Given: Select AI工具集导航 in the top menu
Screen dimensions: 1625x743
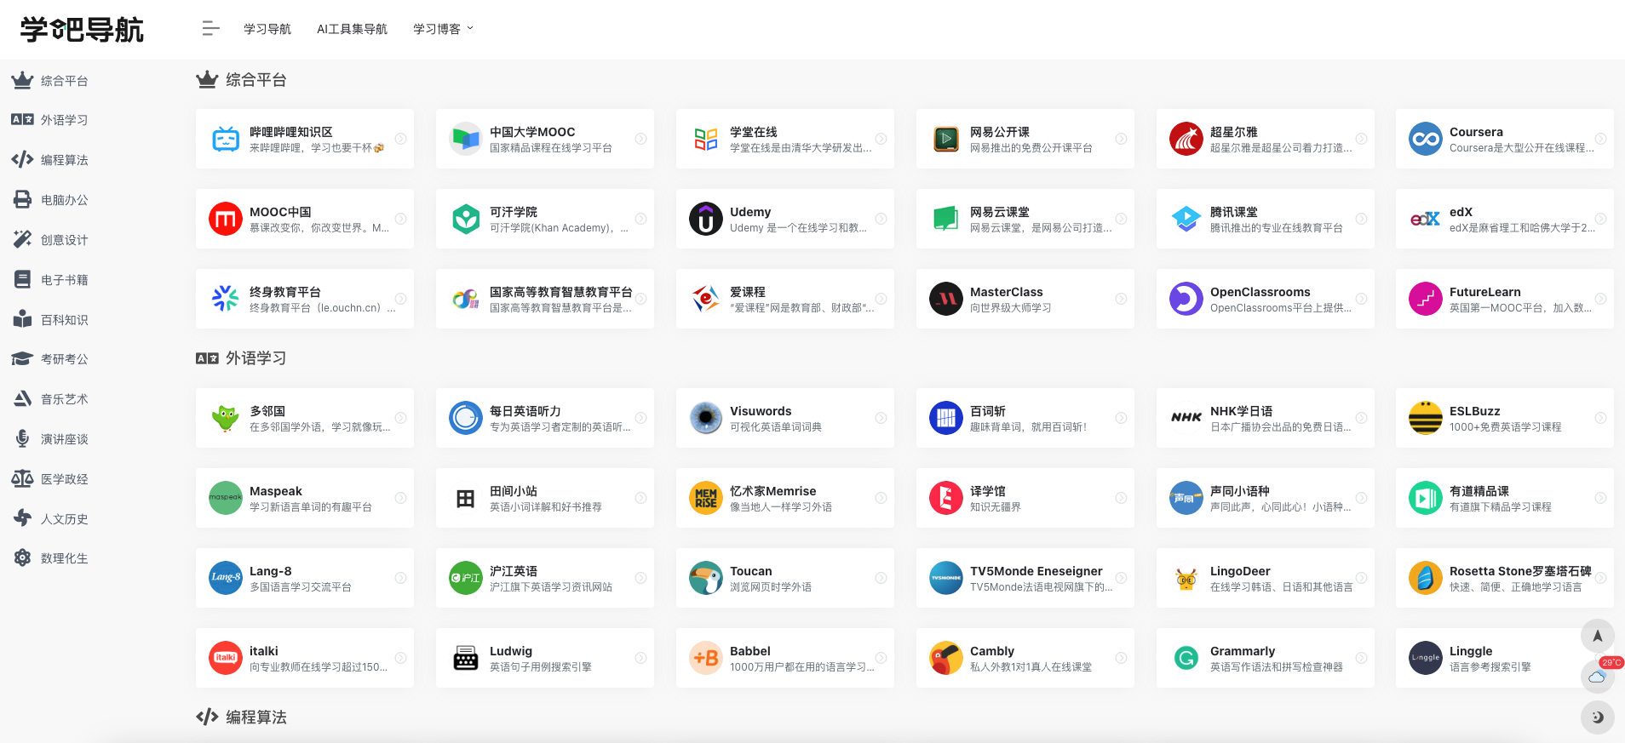Looking at the screenshot, I should click(x=352, y=29).
